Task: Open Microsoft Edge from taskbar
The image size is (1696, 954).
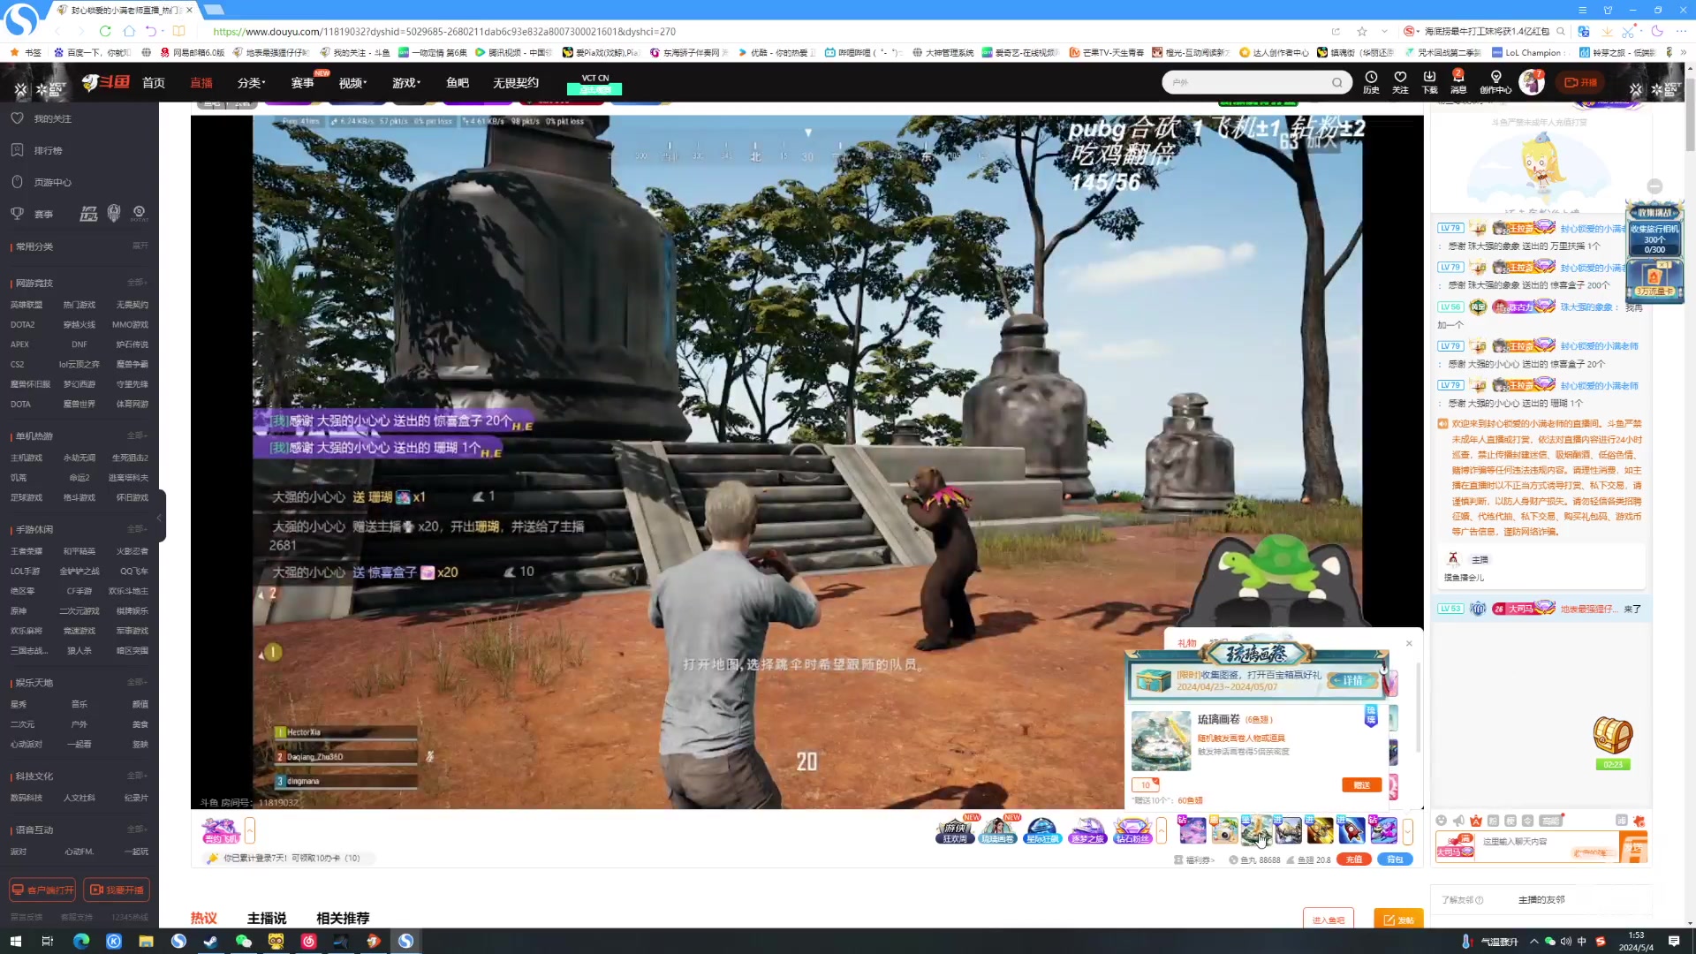Action: click(81, 941)
